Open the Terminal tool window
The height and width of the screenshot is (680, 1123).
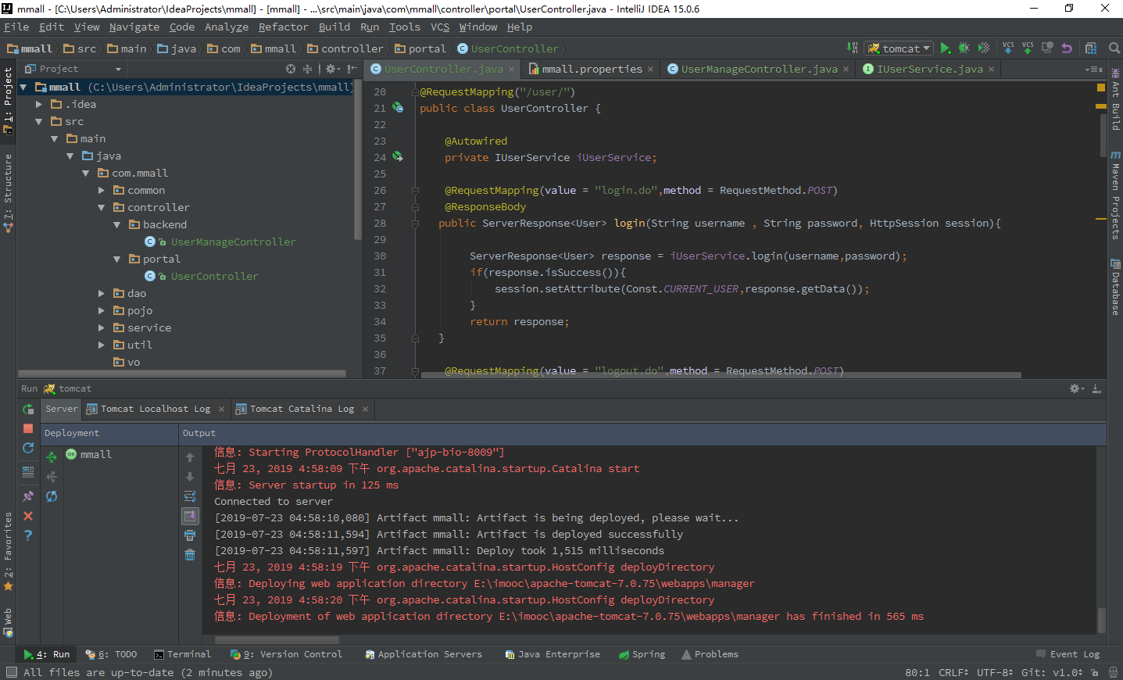coord(182,654)
